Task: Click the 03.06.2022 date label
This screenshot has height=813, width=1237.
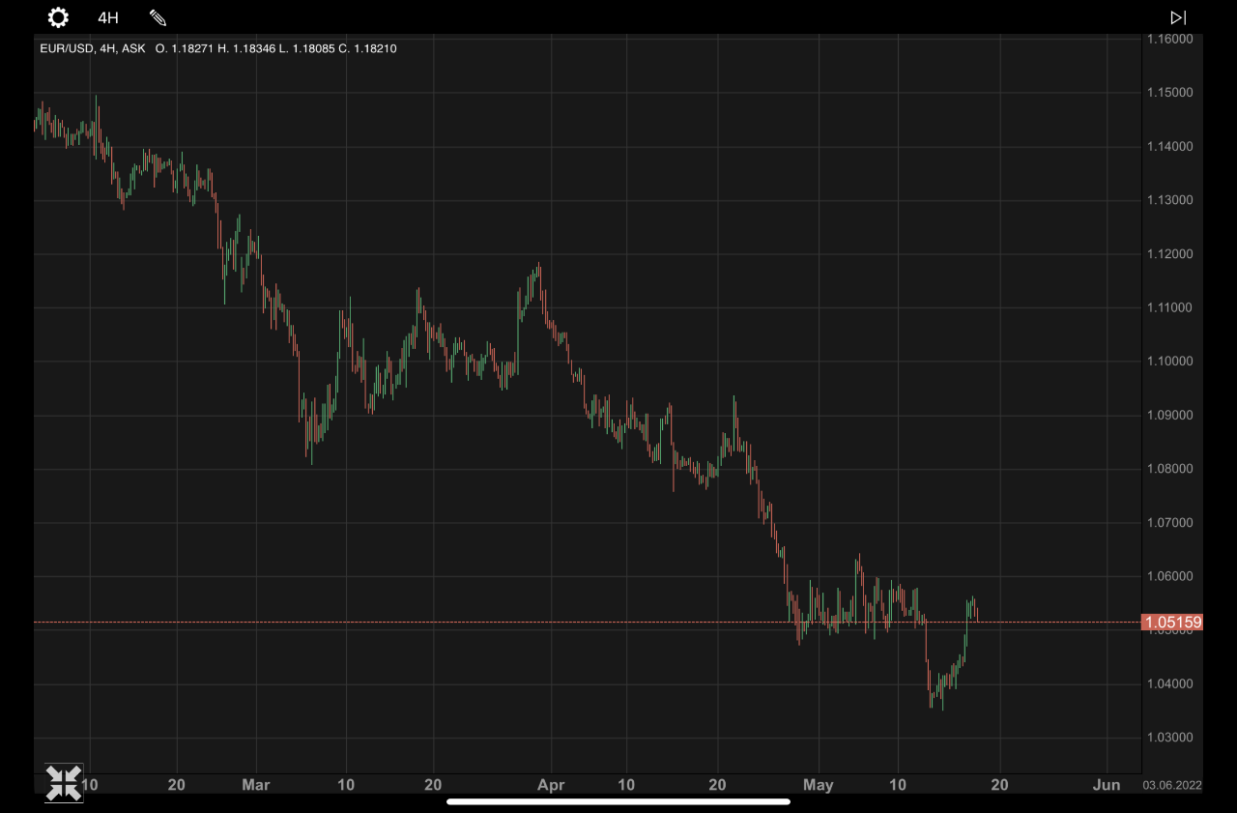Action: [x=1172, y=785]
